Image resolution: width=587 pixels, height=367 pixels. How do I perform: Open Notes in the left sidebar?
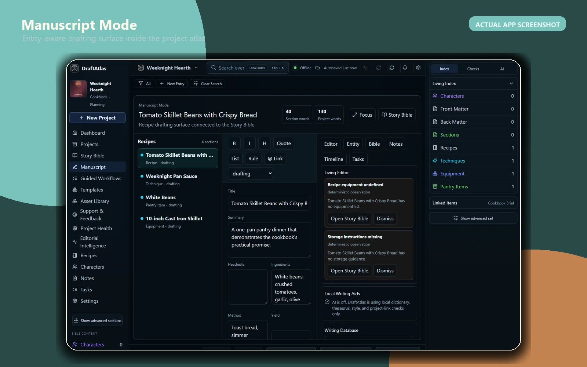coord(98,278)
